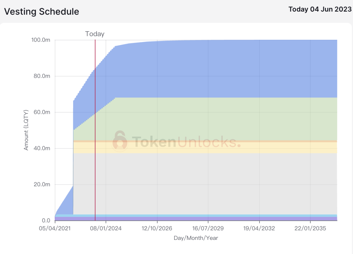Click the TokenUnlocks padlock watermark icon
This screenshot has height=254, width=353.
(120, 140)
